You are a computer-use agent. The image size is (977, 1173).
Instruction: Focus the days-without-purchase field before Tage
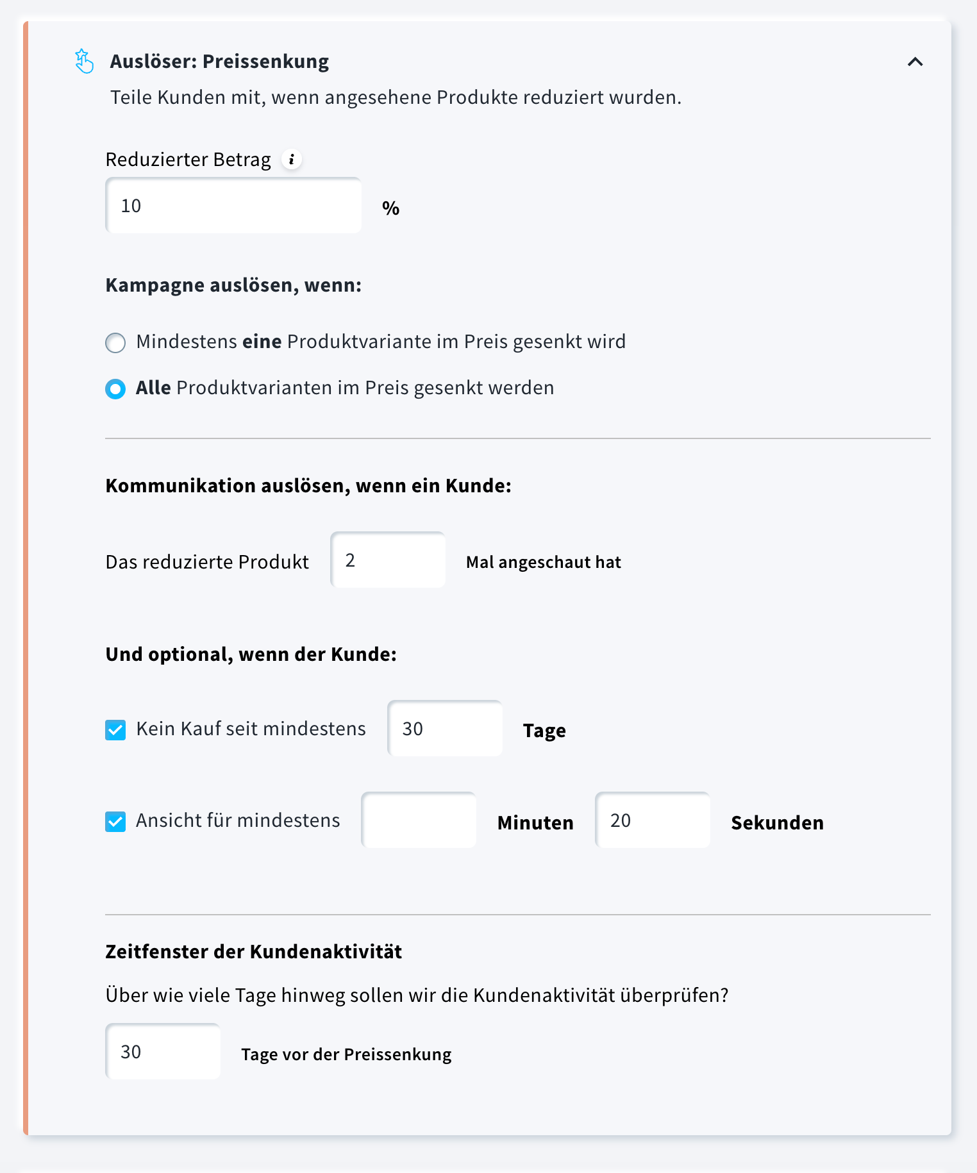[445, 729]
